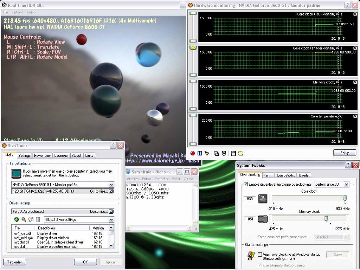Open help in the System tweaks title bar
Viewport: 360px width, 270px height.
[x=348, y=165]
